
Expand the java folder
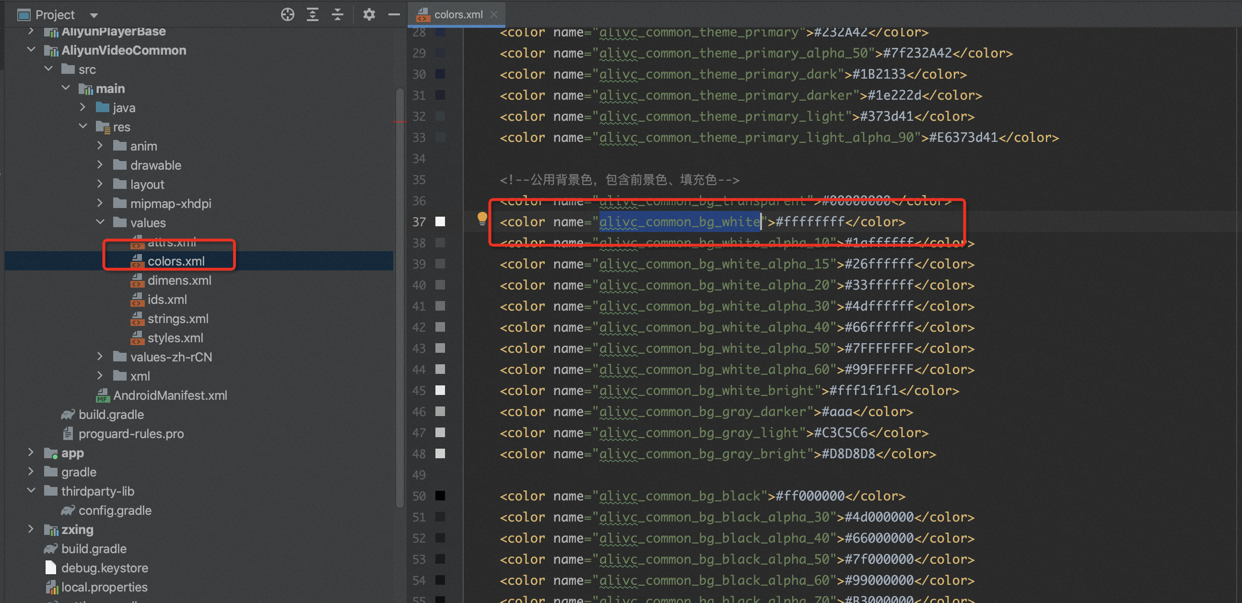pyautogui.click(x=83, y=107)
